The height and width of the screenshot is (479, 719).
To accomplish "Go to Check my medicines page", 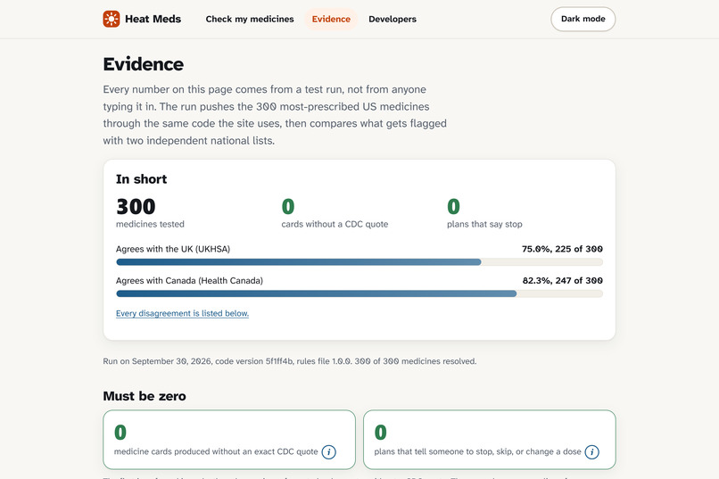I will 250,20.
